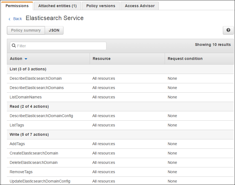Click the ListTags action entry
235x185 pixels.
[17, 125]
